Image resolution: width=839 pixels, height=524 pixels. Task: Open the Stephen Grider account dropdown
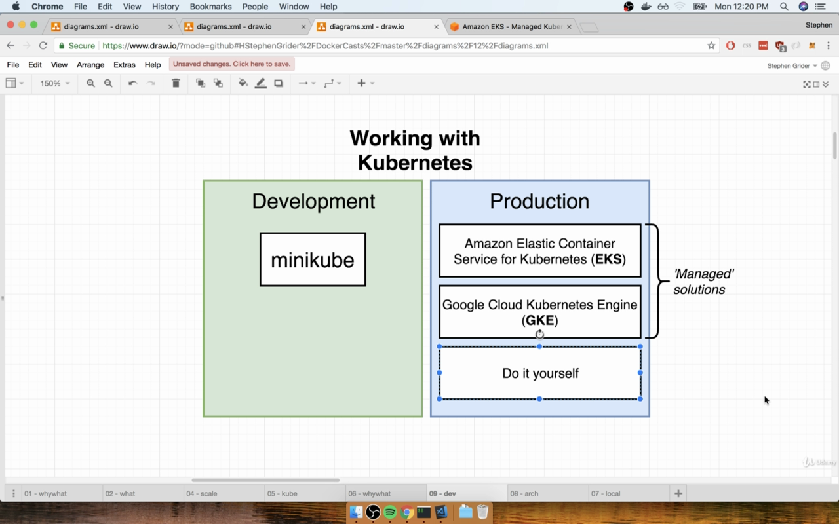point(792,65)
